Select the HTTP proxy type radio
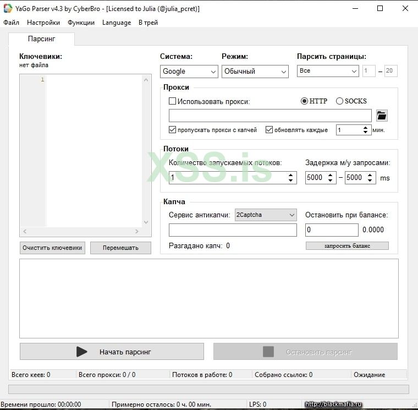The image size is (418, 410). pyautogui.click(x=304, y=101)
